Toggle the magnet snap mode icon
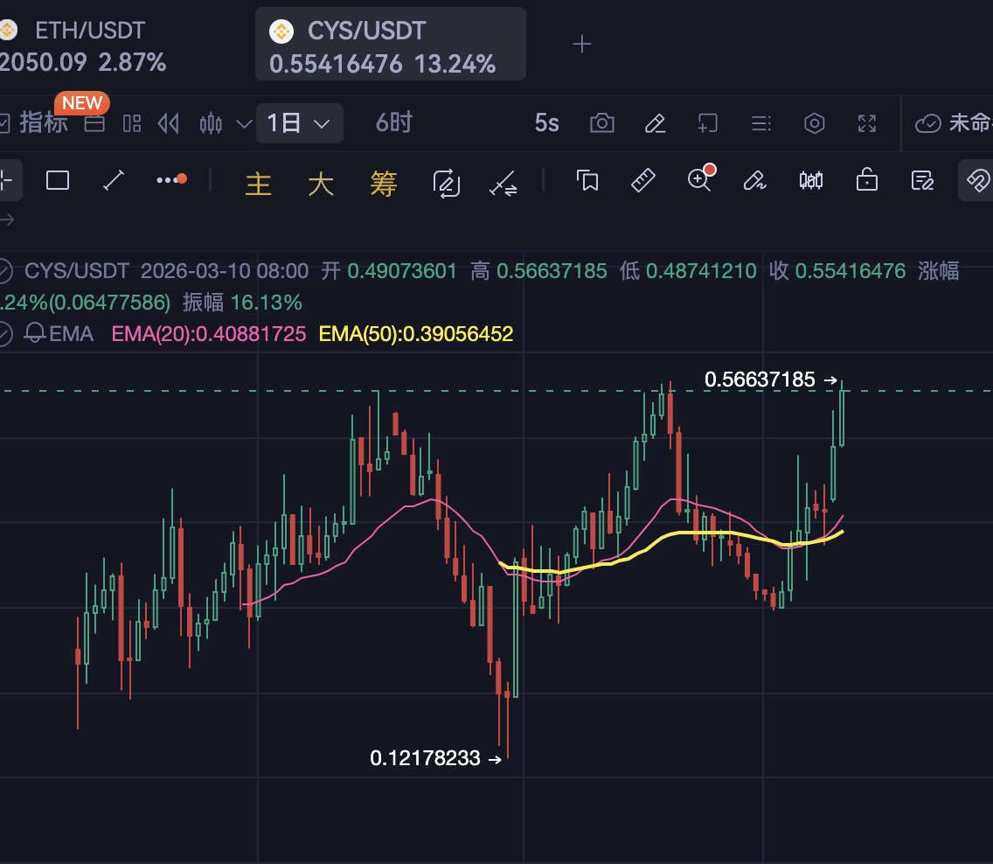This screenshot has height=864, width=993. (977, 180)
